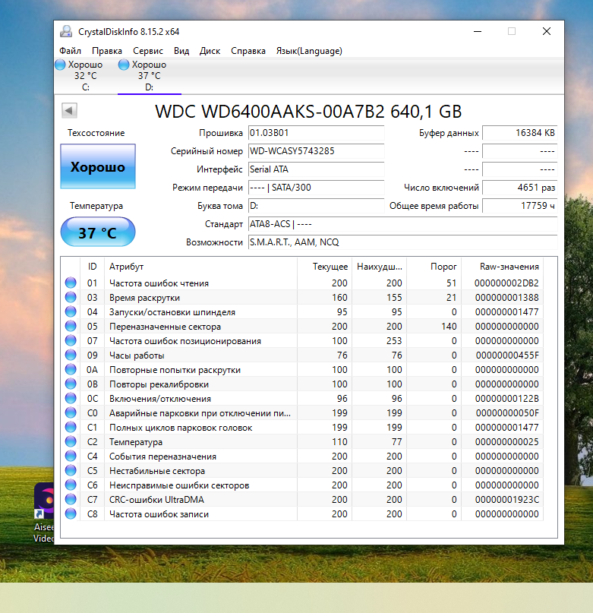Screen dimensions: 593x613
Task: Select the CRC-ошибки UltraDMA attribute text
Action: [x=156, y=500]
